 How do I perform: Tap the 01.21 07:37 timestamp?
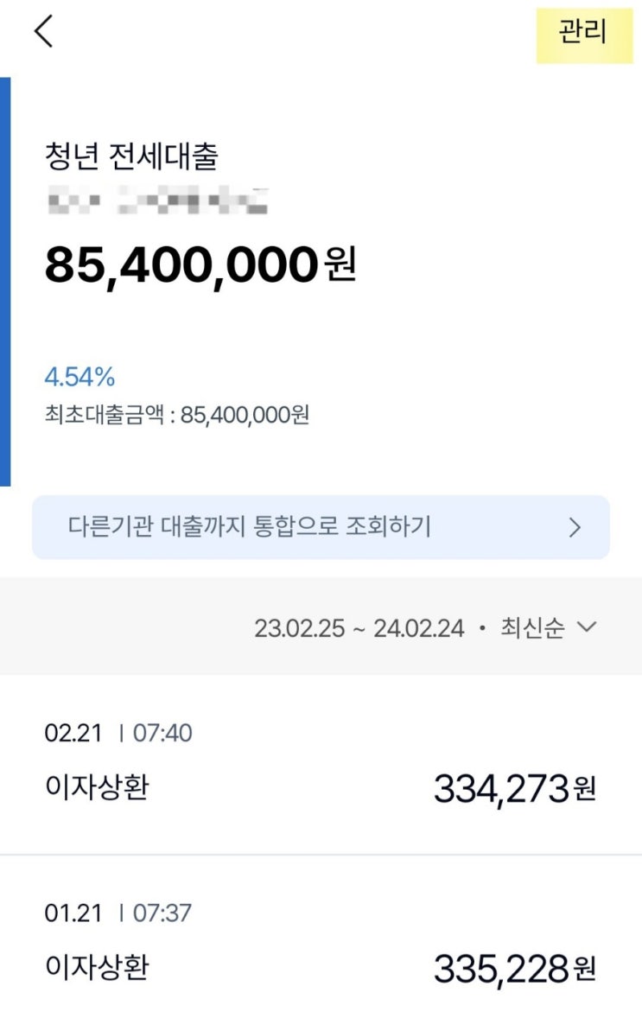click(x=118, y=913)
